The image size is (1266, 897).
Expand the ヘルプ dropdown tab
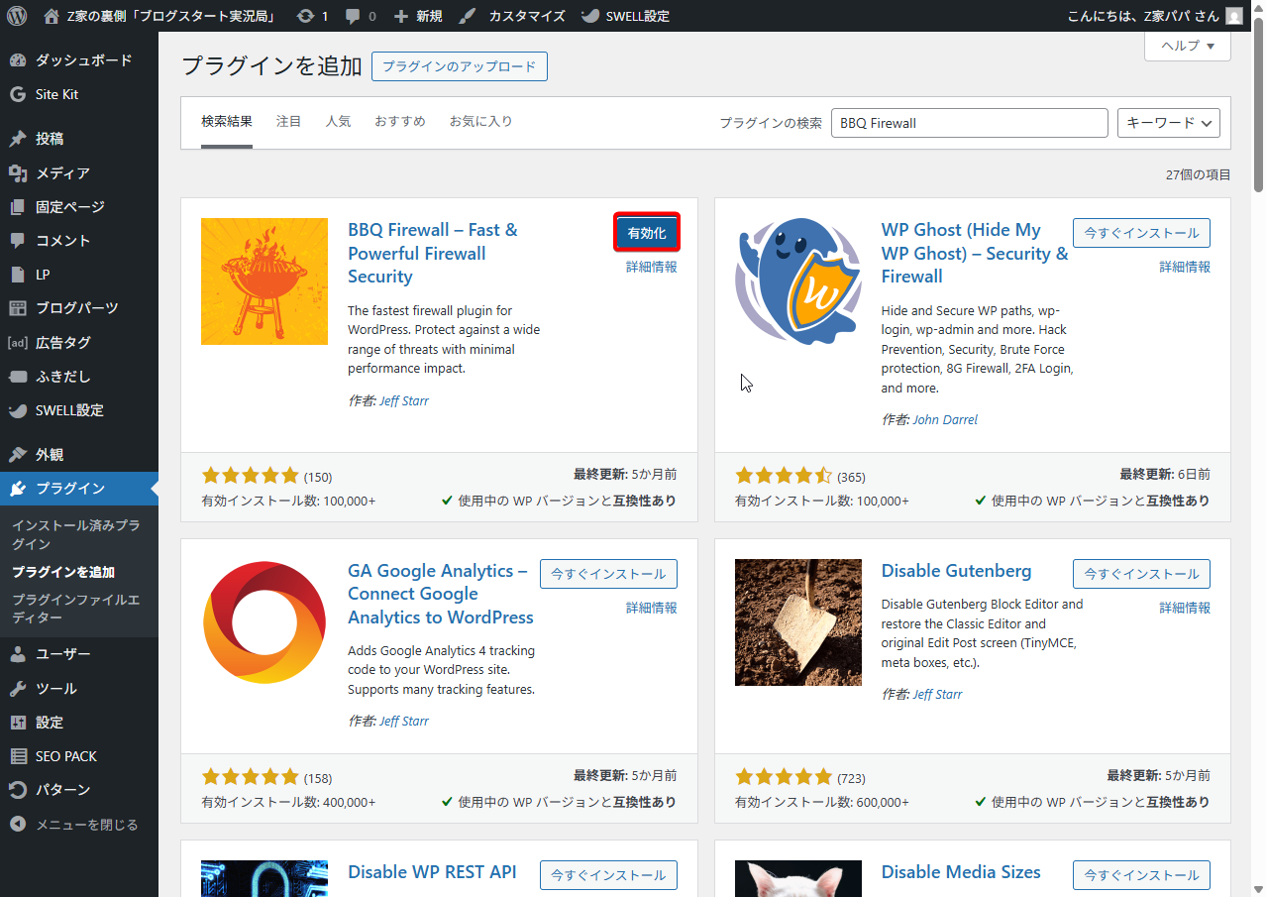click(x=1188, y=46)
